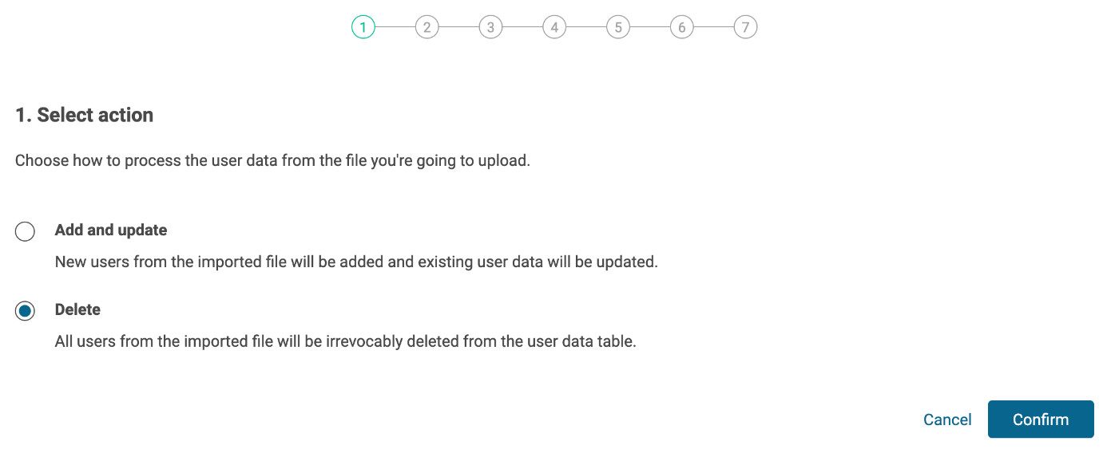Click the "1. Select action" heading

click(84, 115)
